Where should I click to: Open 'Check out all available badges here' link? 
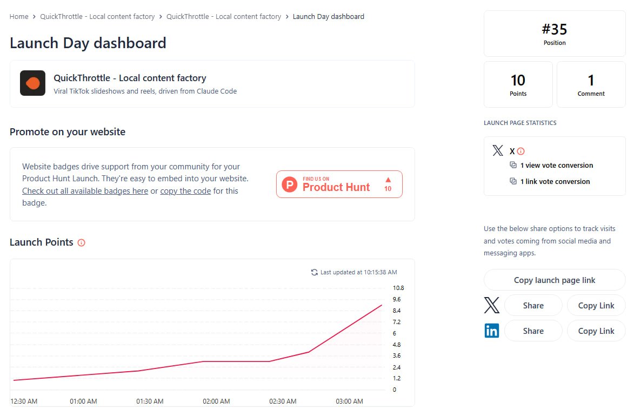[85, 190]
